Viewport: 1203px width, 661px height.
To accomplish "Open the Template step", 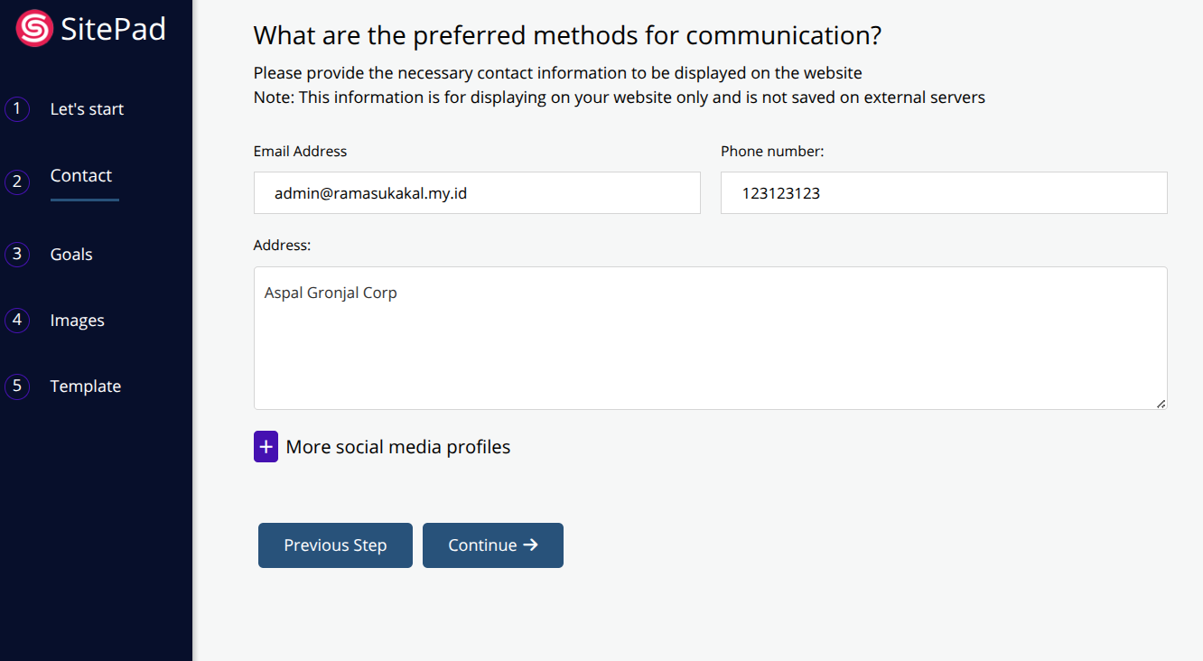I will point(85,386).
